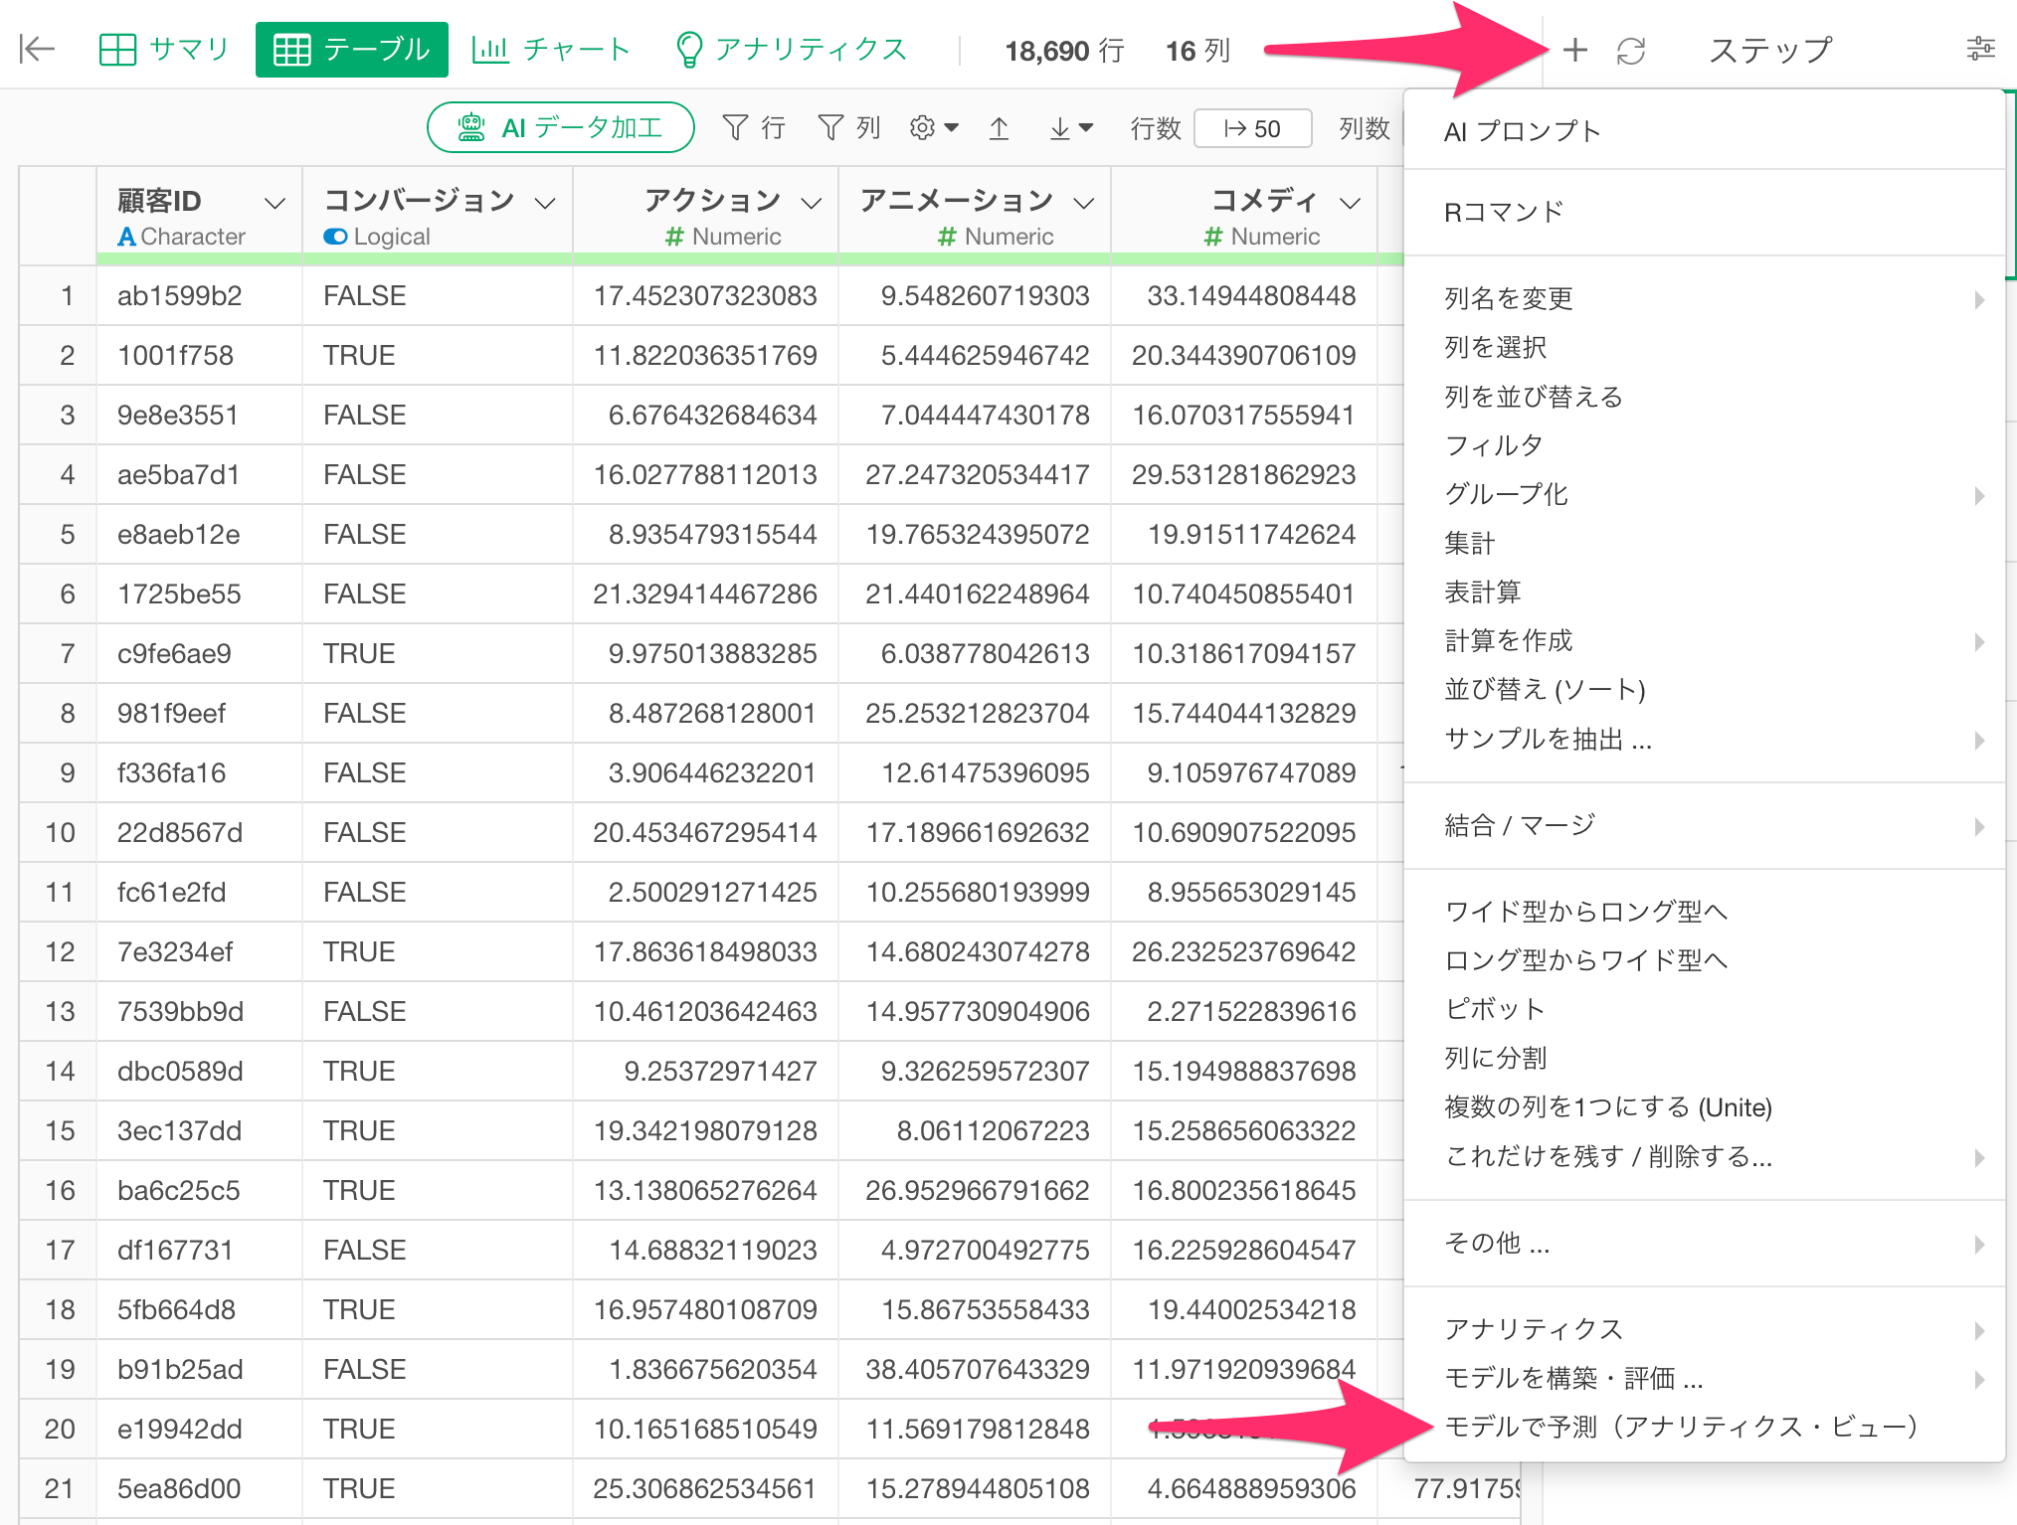Click cell ab1599b2 in row 1
Screen dimensions: 2017x1525
click(x=199, y=295)
